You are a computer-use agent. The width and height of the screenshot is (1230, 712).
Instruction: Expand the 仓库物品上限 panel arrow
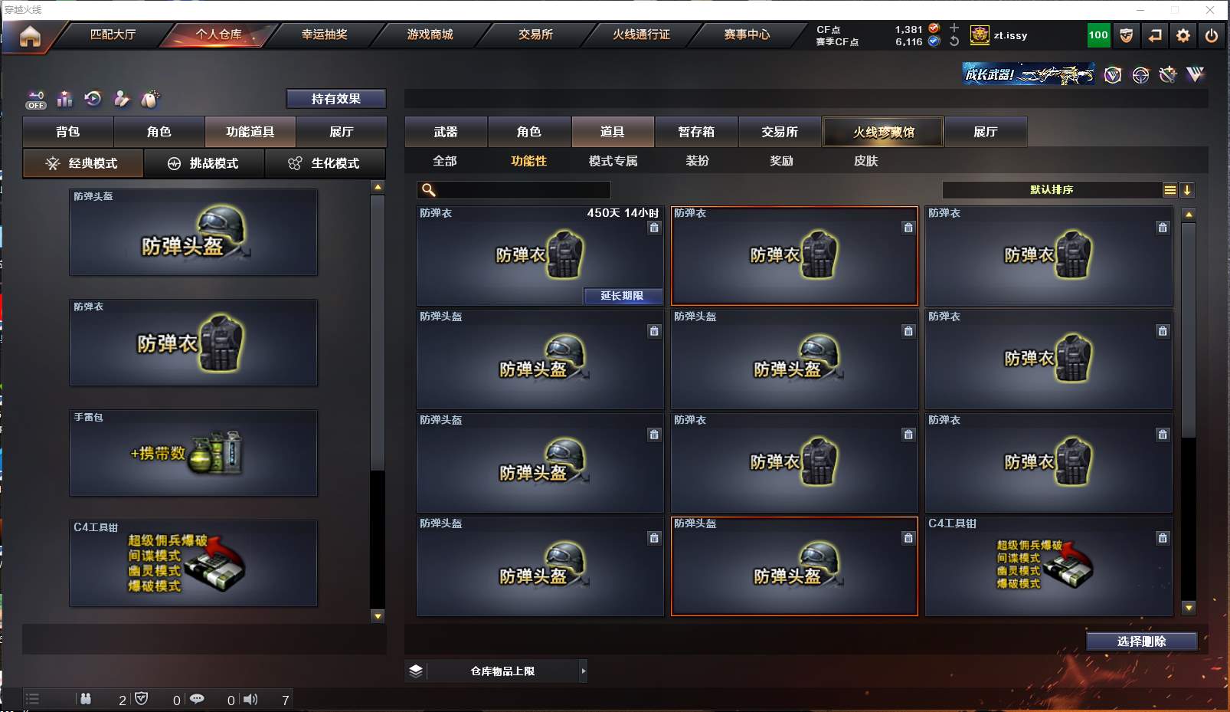(x=584, y=671)
